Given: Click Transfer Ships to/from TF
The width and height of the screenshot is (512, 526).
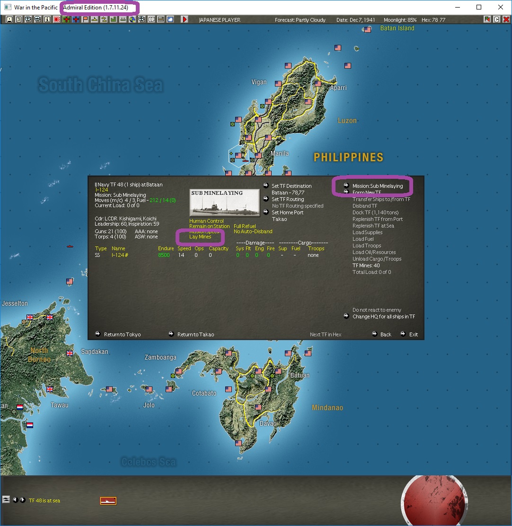Looking at the screenshot, I should coord(381,199).
